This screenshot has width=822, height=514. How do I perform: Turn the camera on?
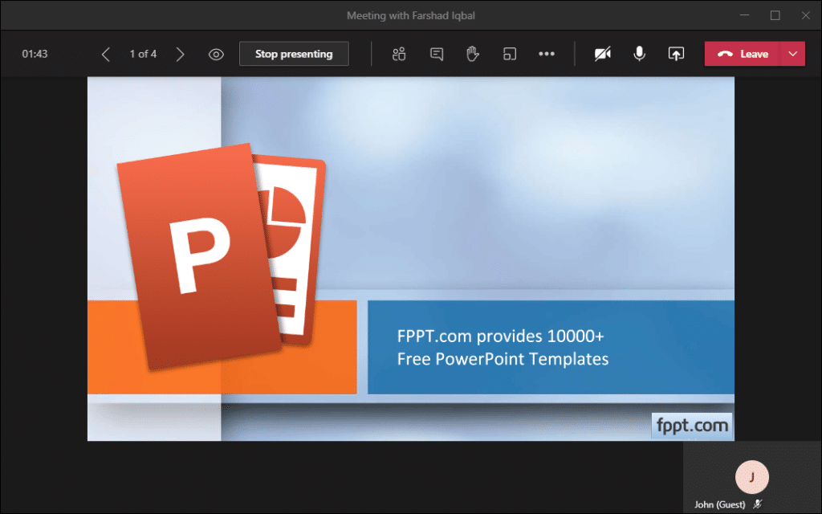(x=602, y=54)
